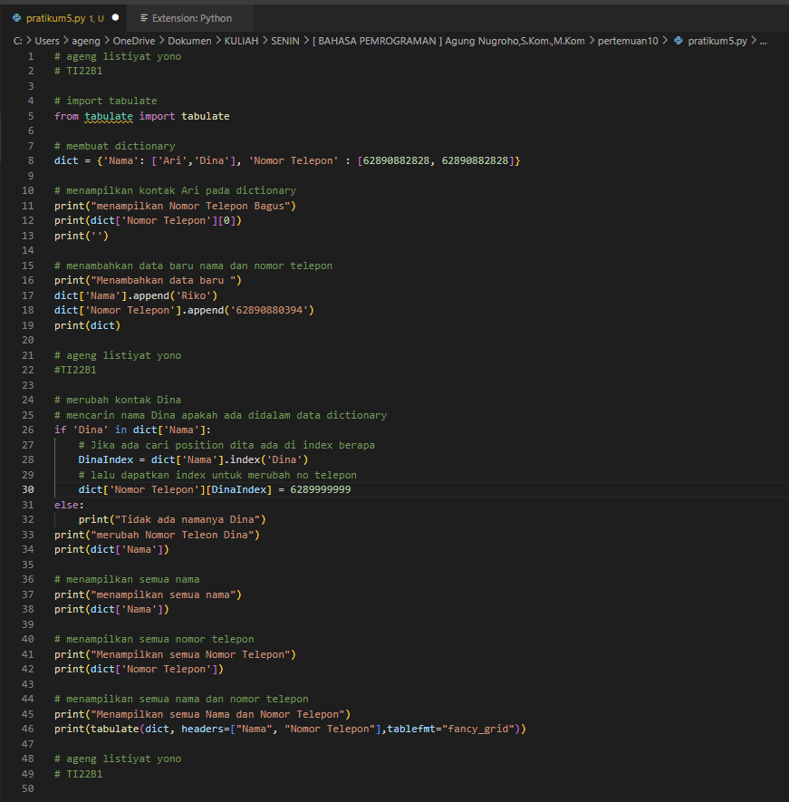Click the "Tidak ada namanya Dina" string
The image size is (789, 802).
click(188, 519)
